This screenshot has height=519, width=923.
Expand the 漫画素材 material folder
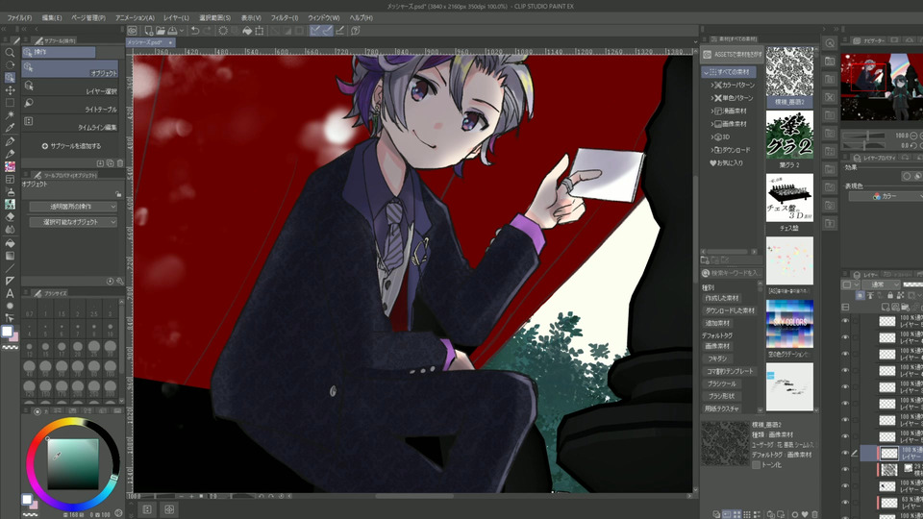[712, 111]
